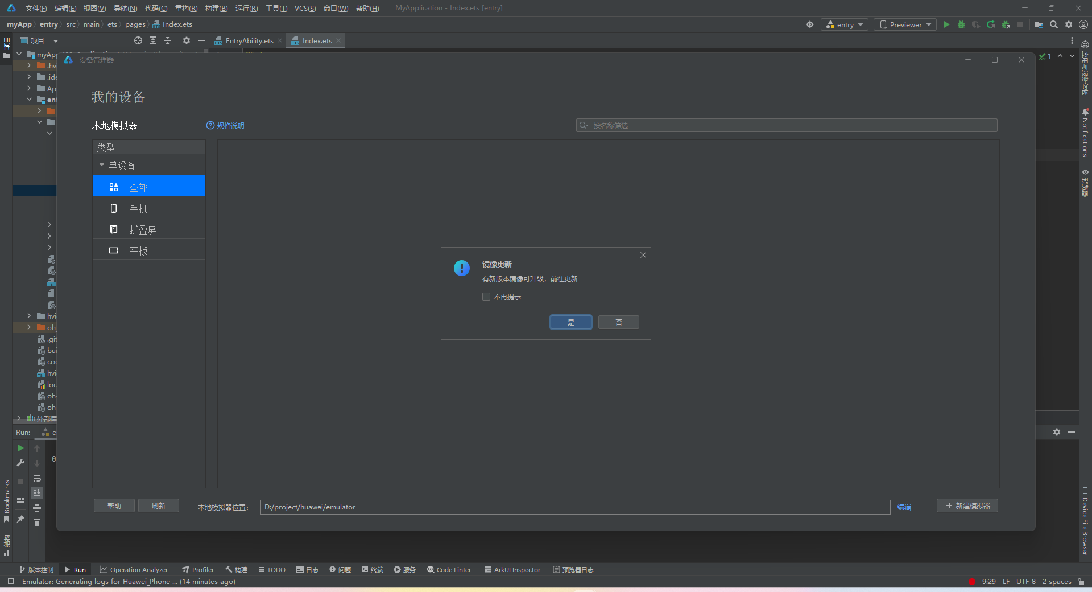Select 手机 device type
The image size is (1092, 592).
click(149, 208)
